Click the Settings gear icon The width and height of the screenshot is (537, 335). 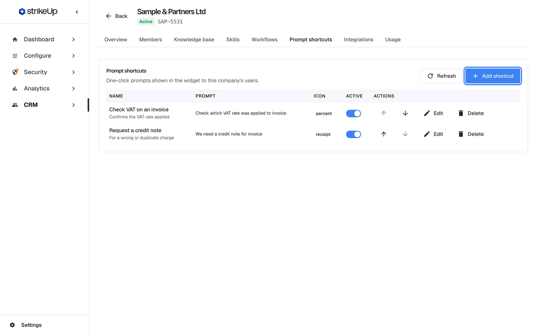(12, 325)
